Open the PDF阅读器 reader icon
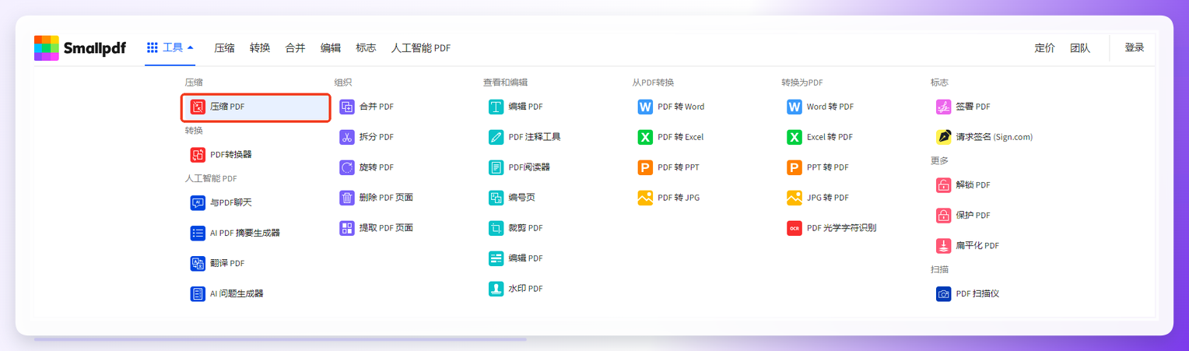 tap(496, 167)
